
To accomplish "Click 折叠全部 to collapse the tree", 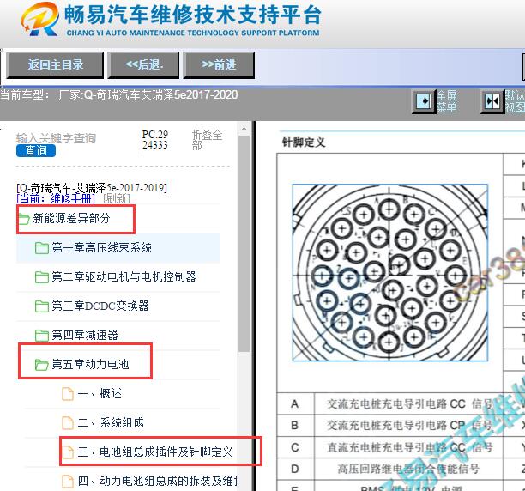I will pyautogui.click(x=207, y=140).
